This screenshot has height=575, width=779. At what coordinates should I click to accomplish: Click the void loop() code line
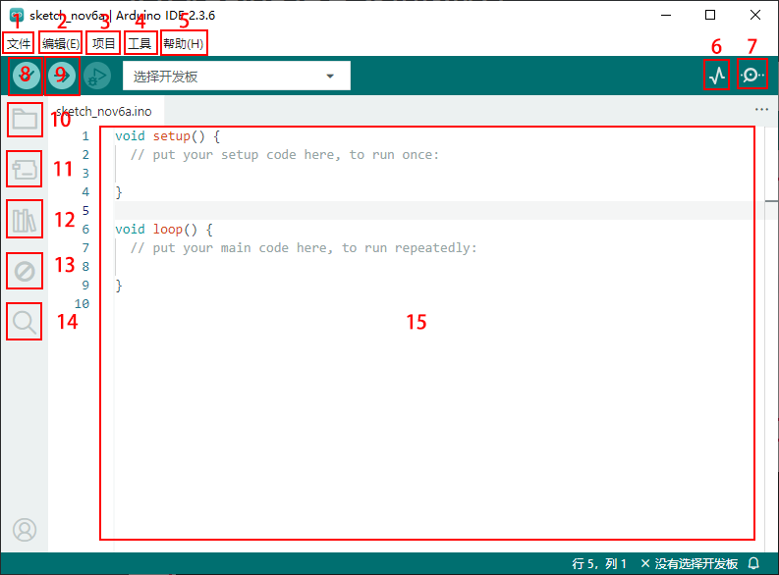point(164,230)
